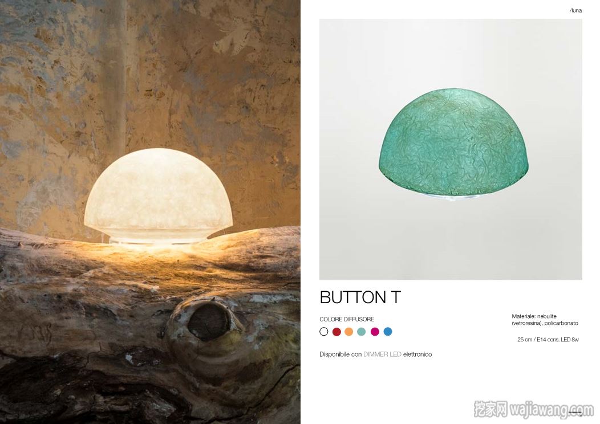Image resolution: width=600 pixels, height=424 pixels.
Task: Click the /luna section label
Action: (x=575, y=11)
